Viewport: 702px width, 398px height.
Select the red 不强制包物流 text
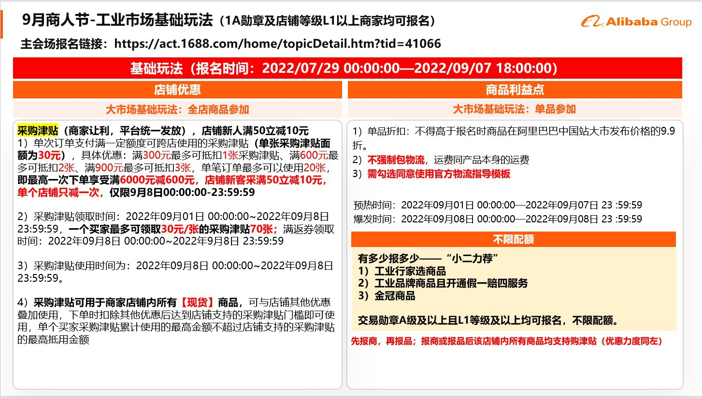click(395, 160)
